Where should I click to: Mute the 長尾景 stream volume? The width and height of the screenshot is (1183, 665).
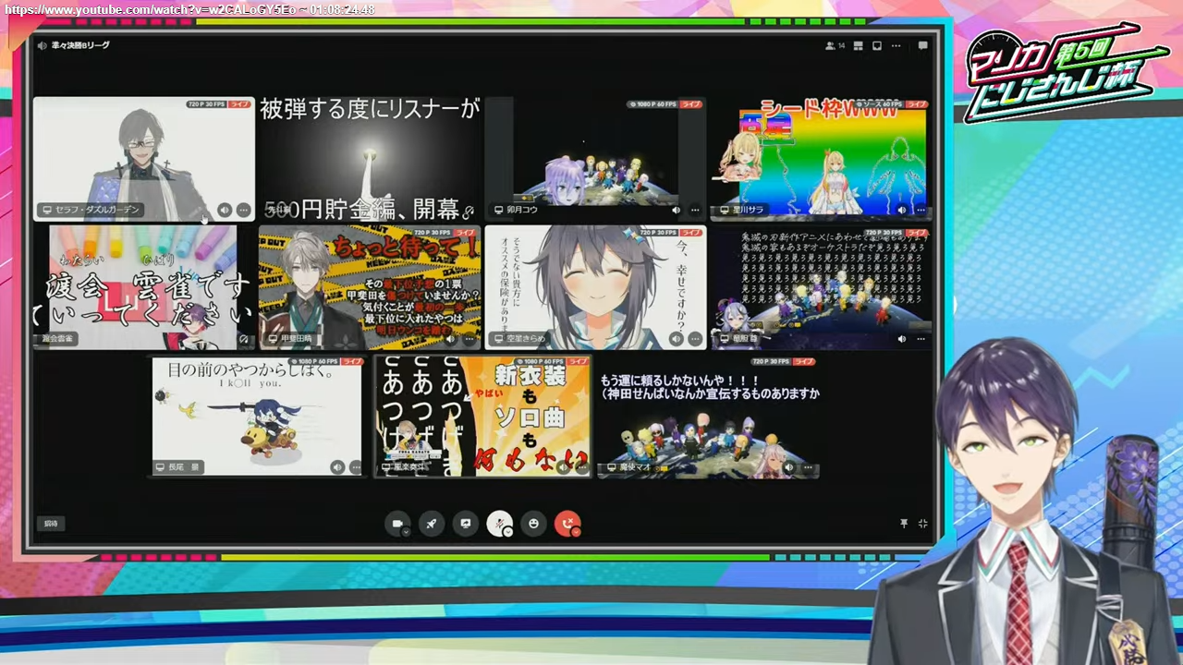337,467
